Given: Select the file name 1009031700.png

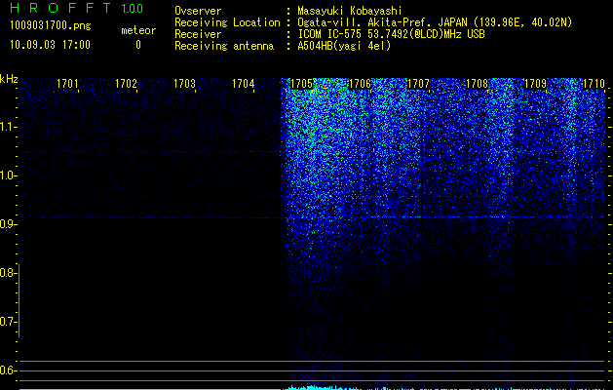Looking at the screenshot, I should click(x=51, y=25).
